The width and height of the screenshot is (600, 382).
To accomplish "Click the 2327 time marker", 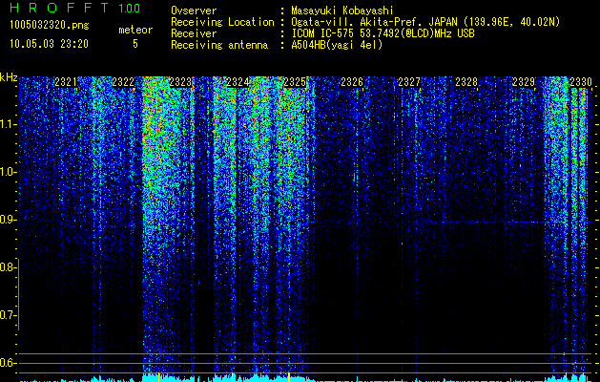I will [409, 82].
